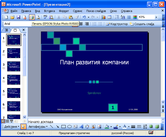Select slide 4 thumbnail
Viewport: 166px width, 137px height.
14,80
